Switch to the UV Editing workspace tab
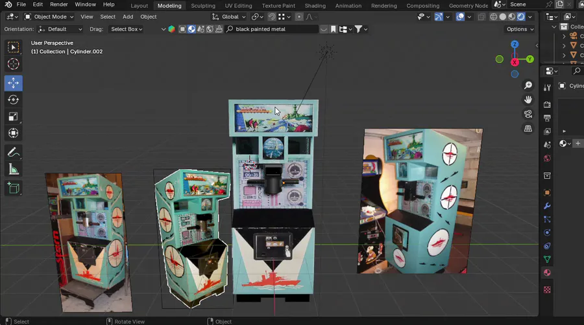 coord(238,6)
